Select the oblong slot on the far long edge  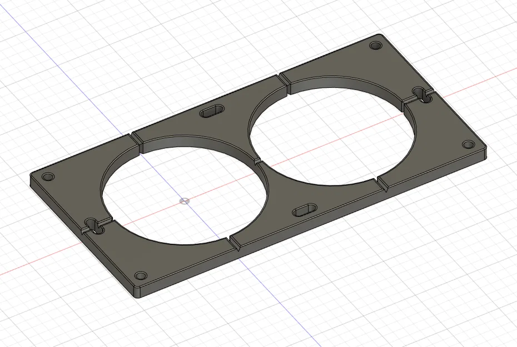(x=212, y=111)
